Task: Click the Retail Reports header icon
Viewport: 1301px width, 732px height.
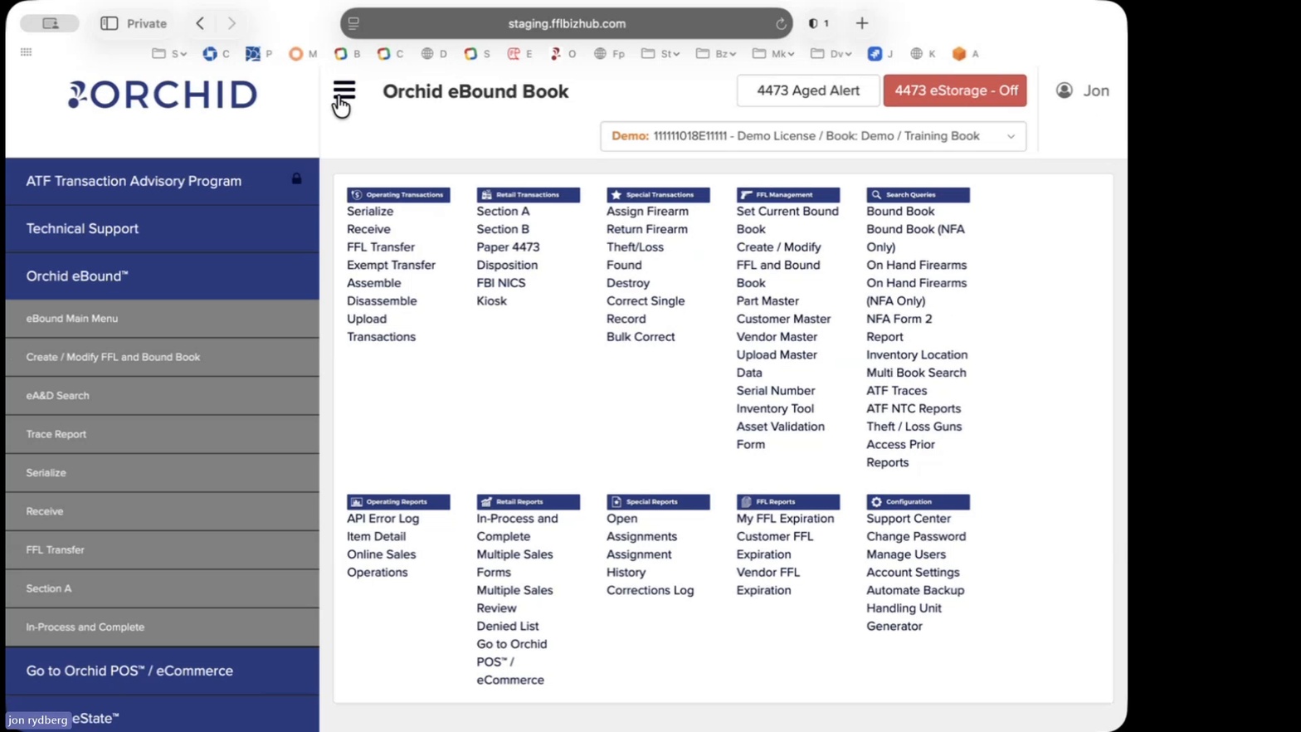Action: point(486,502)
